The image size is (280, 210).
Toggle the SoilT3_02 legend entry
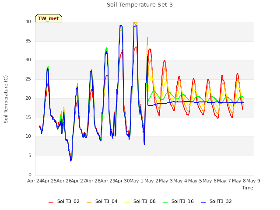tap(64, 201)
